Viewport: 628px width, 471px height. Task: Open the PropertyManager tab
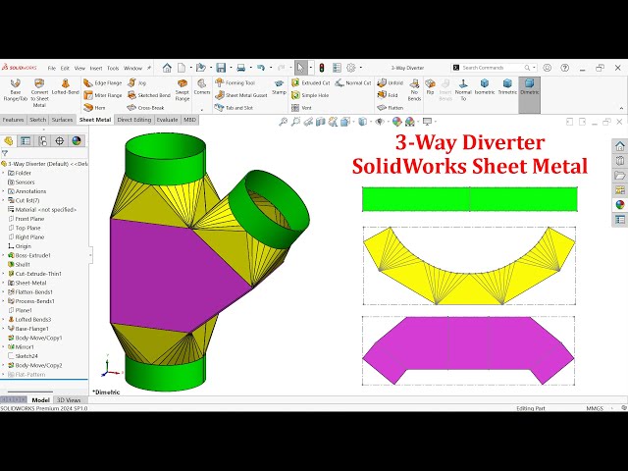point(26,141)
